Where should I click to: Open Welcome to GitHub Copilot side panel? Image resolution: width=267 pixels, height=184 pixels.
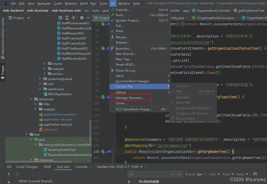pos(3,38)
